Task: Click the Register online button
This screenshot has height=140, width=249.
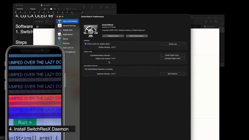Action: pos(113,36)
